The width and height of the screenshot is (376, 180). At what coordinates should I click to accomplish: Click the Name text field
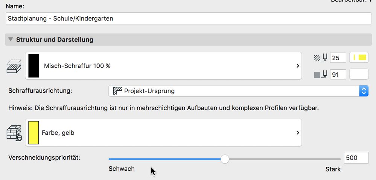tap(188, 18)
